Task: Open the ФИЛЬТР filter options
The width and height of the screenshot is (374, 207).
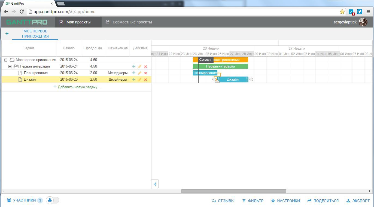Action: [x=253, y=201]
